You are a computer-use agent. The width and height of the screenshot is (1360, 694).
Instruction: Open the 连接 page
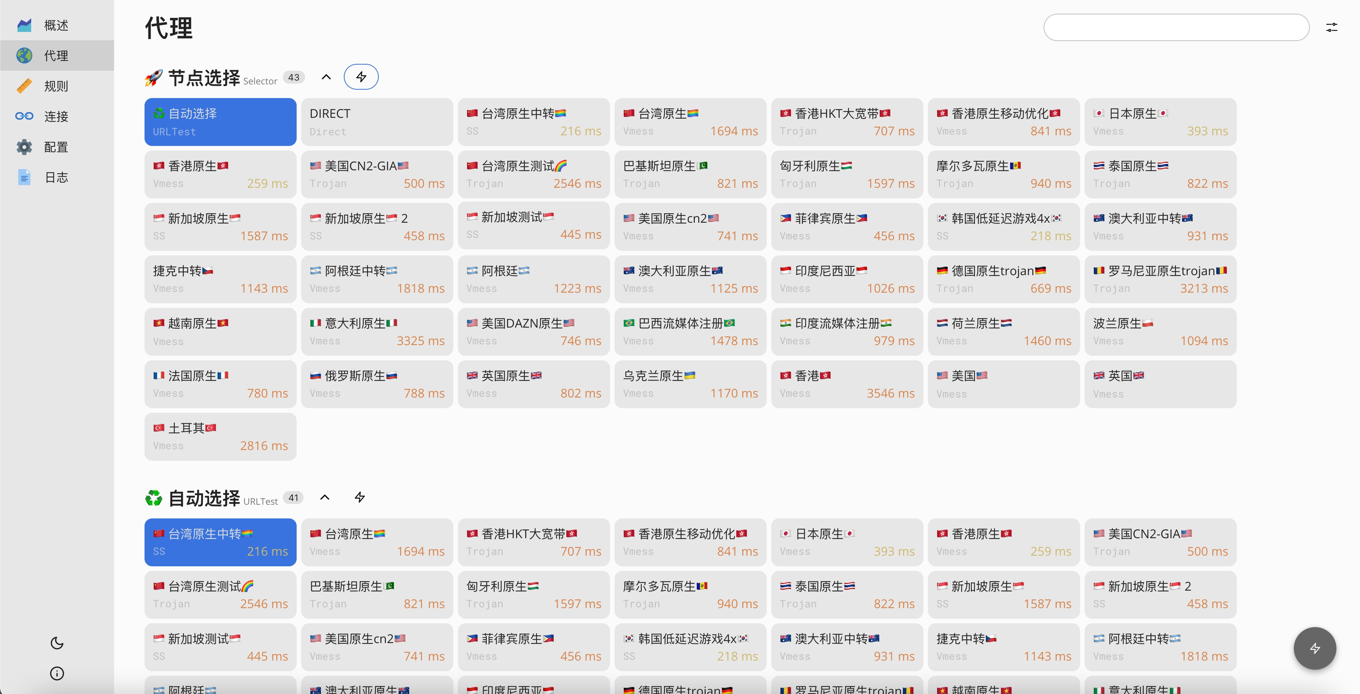[56, 116]
